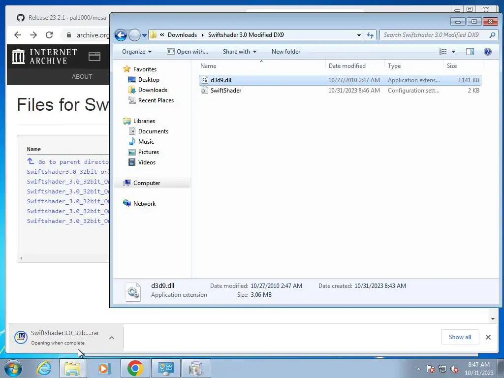Show hidden system tray icons
The height and width of the screenshot is (378, 504).
click(x=418, y=369)
